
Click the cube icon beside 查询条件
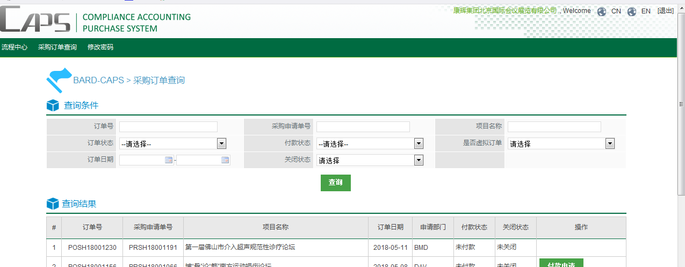tap(53, 105)
